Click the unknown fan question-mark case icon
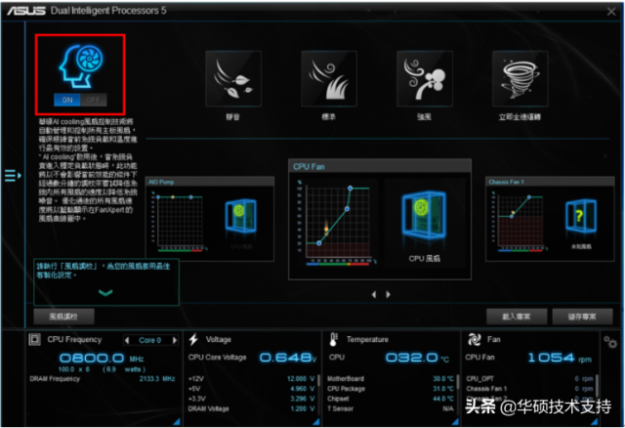625x428 pixels. 581,216
